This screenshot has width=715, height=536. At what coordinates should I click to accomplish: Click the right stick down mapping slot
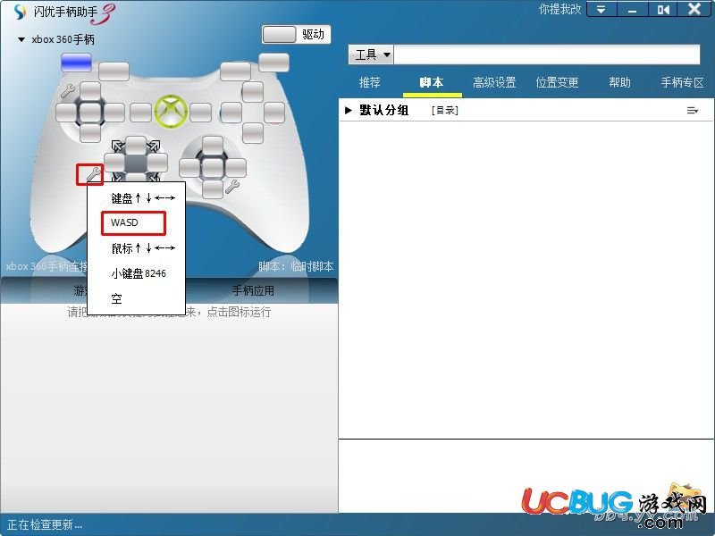[213, 189]
